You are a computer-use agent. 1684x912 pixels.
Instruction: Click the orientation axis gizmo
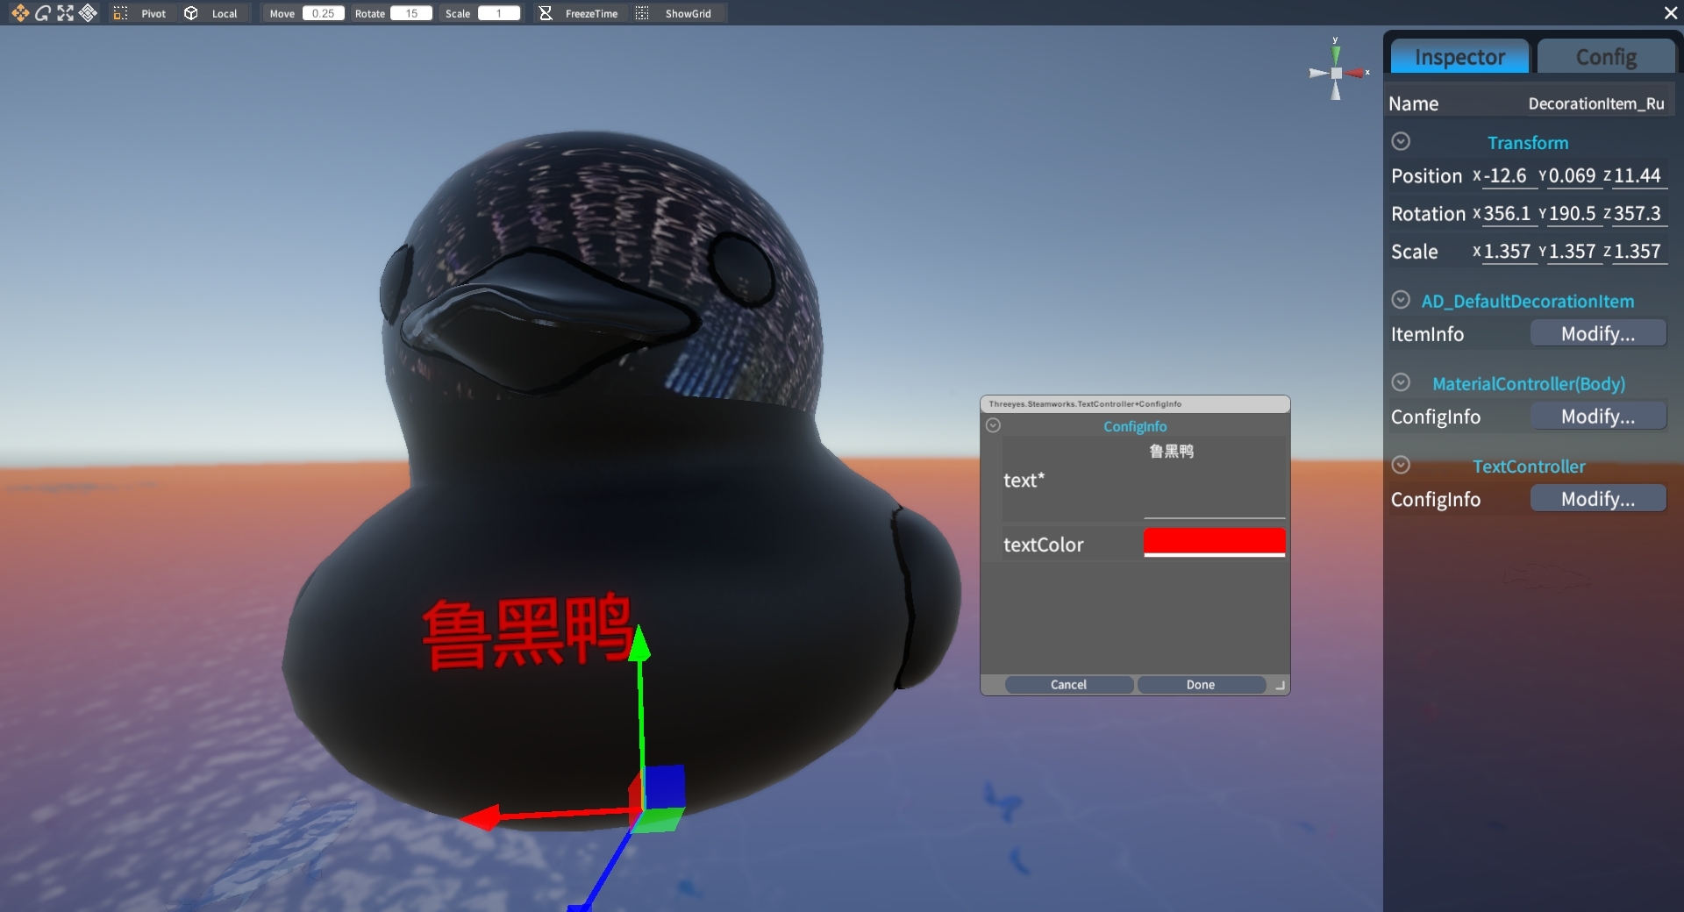click(x=1336, y=72)
